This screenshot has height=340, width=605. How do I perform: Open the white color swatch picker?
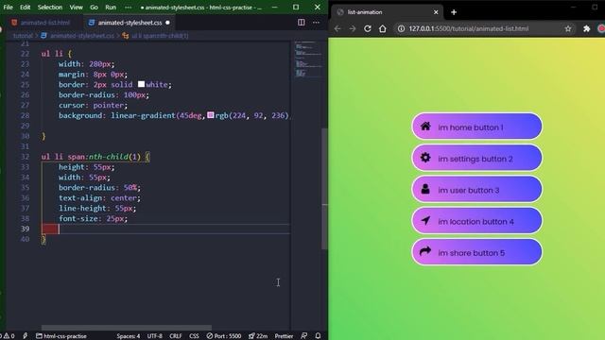pyautogui.click(x=141, y=84)
